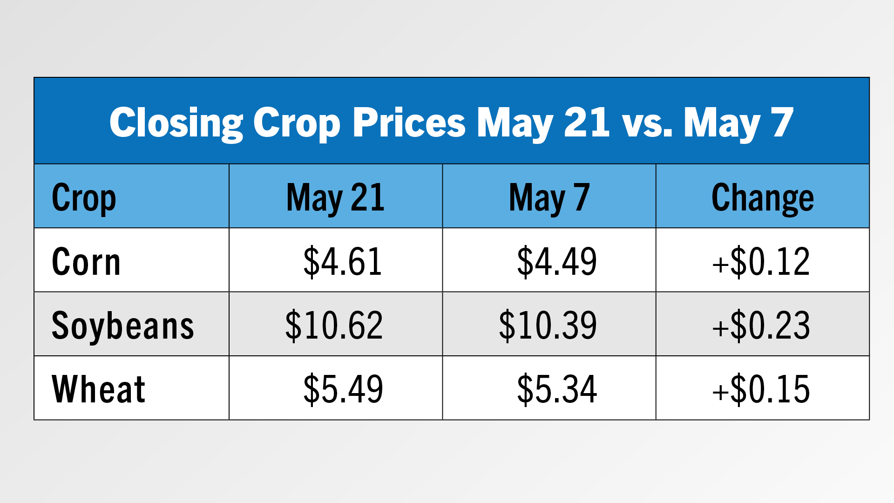Click the Change column header

762,197
